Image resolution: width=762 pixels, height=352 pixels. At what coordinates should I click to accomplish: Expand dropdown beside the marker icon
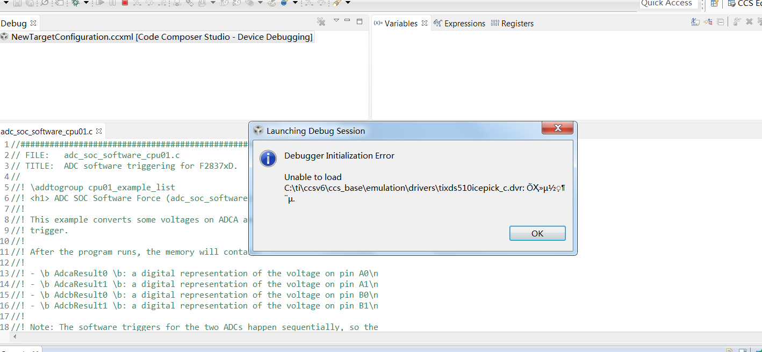click(348, 3)
